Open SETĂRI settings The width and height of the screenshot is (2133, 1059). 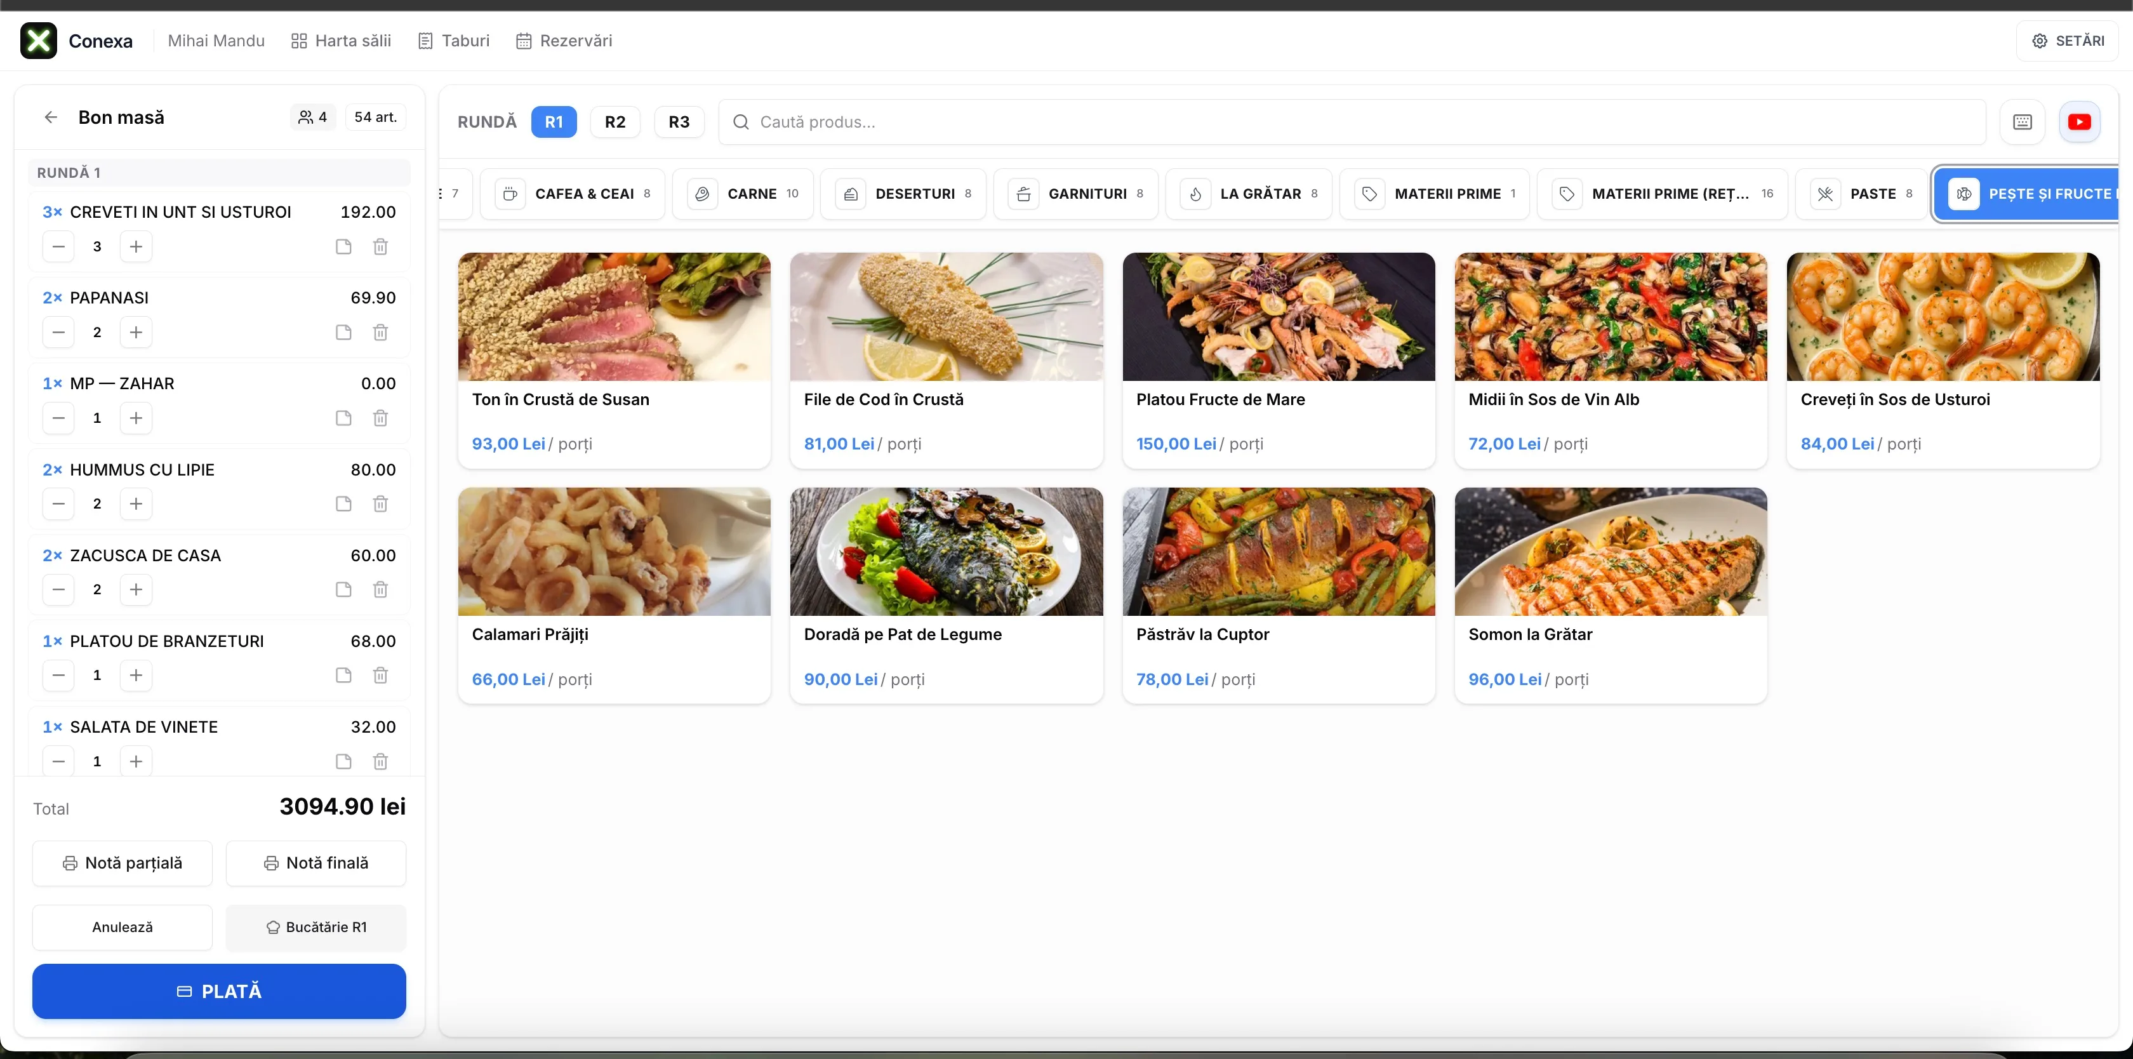[x=2068, y=41]
